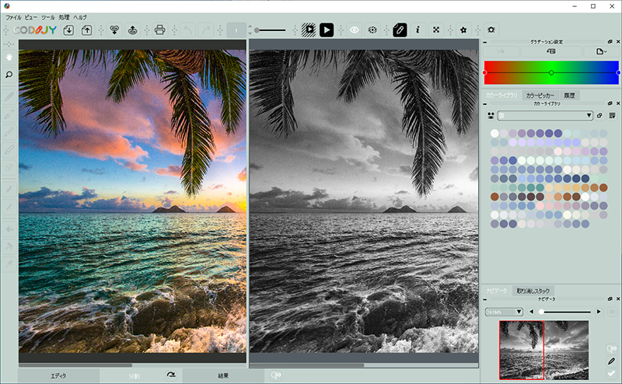Open the gradient file dropdown icon
This screenshot has height=384, width=622.
pos(600,51)
